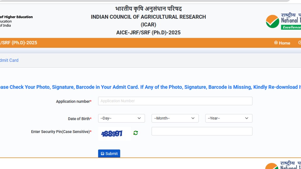
Task: Click the captcha image showing 488997
Action: click(115, 133)
